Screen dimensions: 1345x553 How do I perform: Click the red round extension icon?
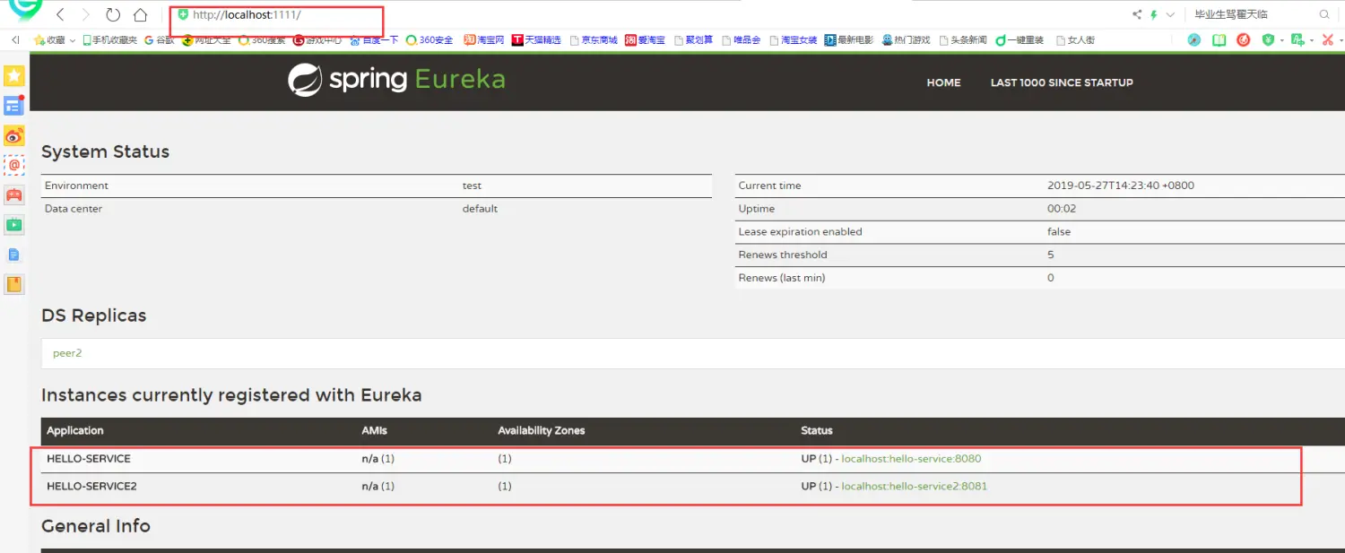point(1243,40)
